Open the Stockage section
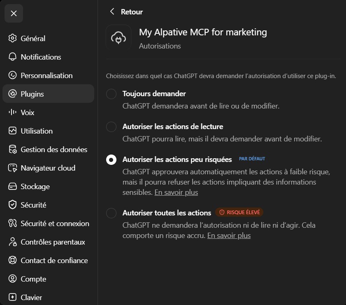The width and height of the screenshot is (346, 305). [x=48, y=186]
